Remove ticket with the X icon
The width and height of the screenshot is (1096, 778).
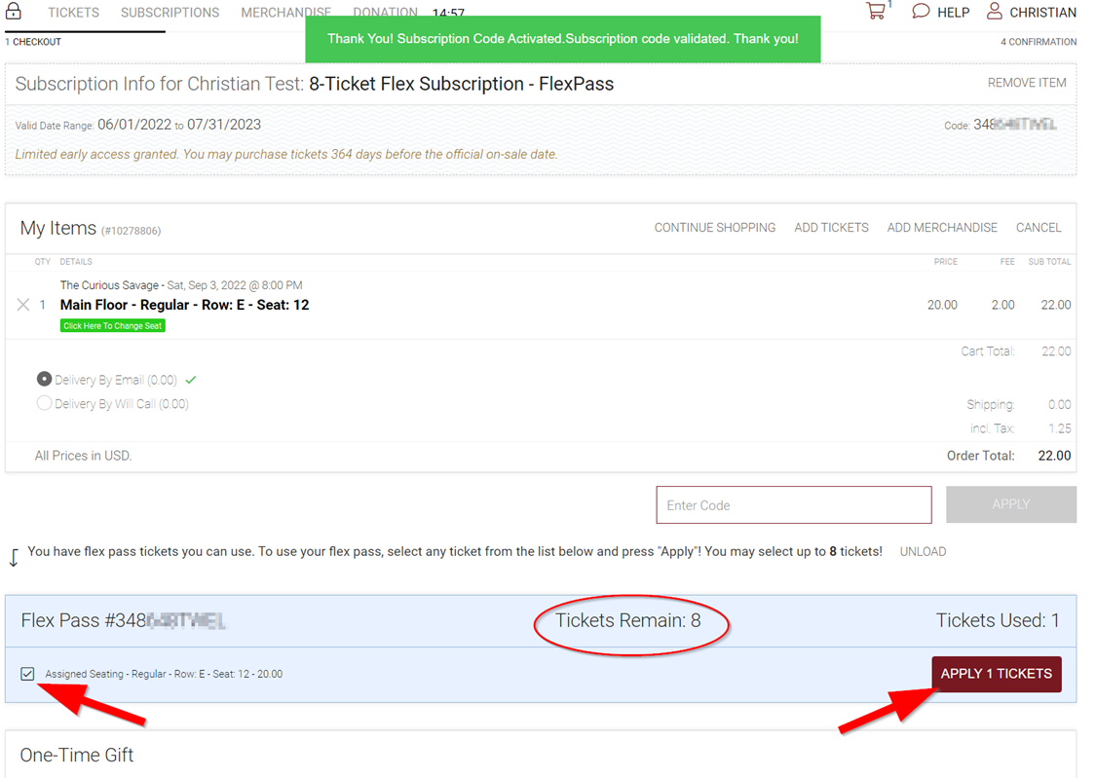click(x=23, y=305)
